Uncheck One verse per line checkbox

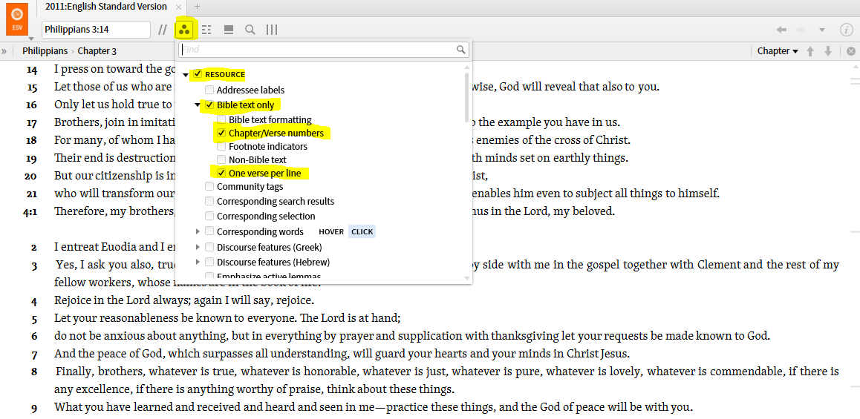pyautogui.click(x=221, y=173)
